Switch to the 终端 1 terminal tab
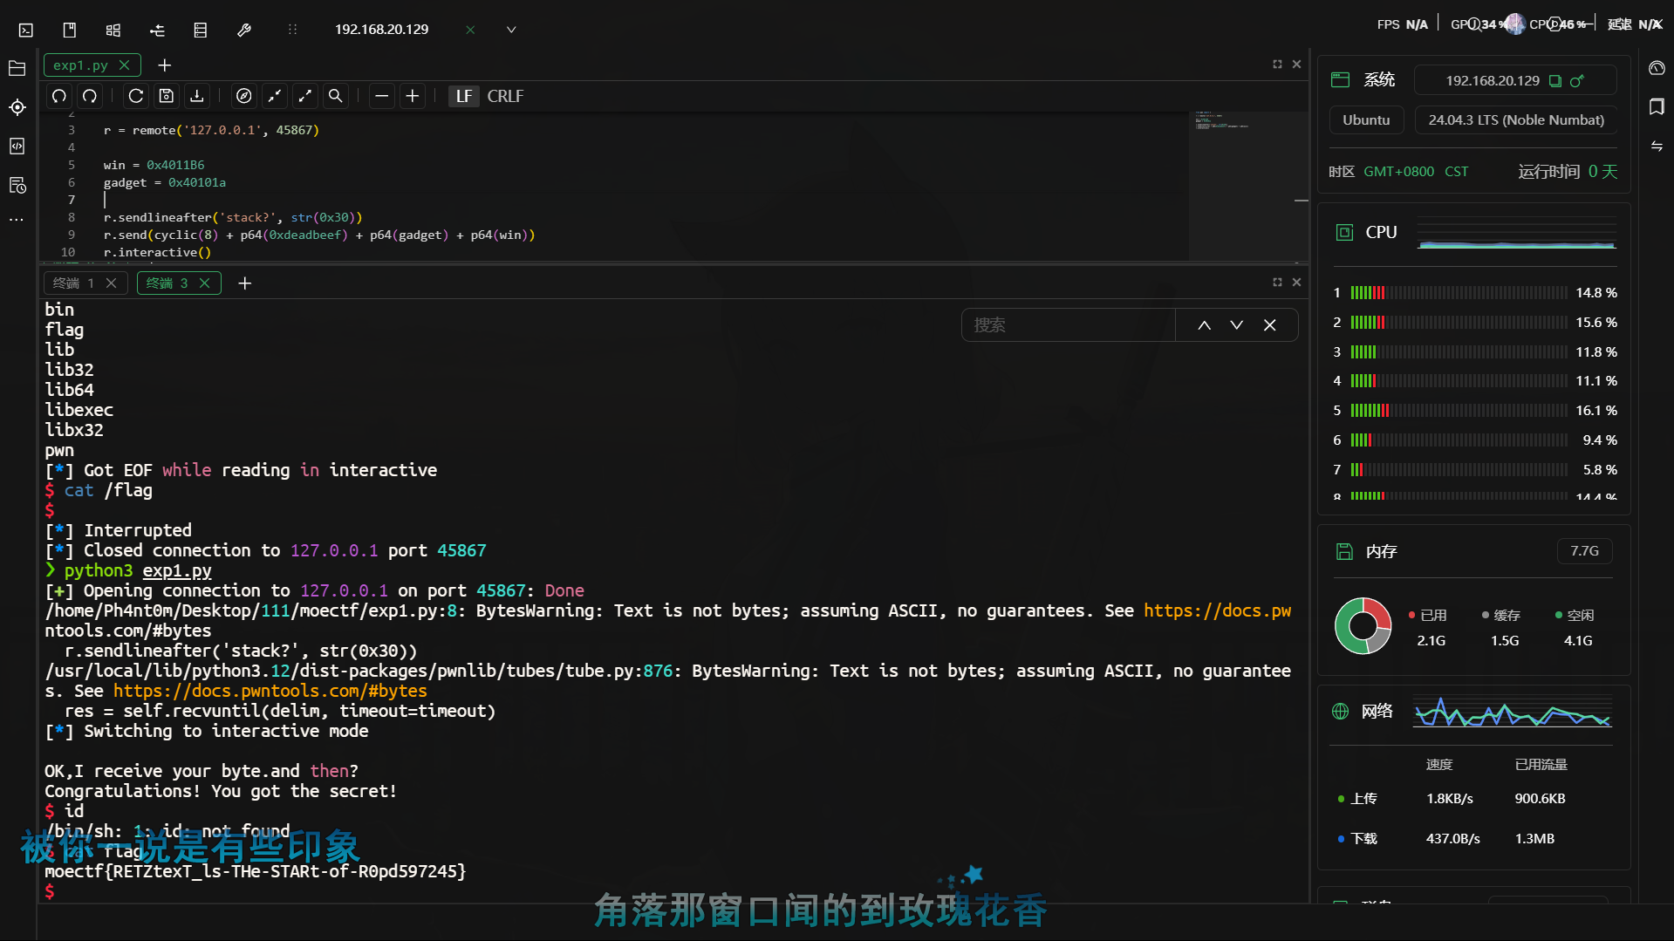 (74, 283)
